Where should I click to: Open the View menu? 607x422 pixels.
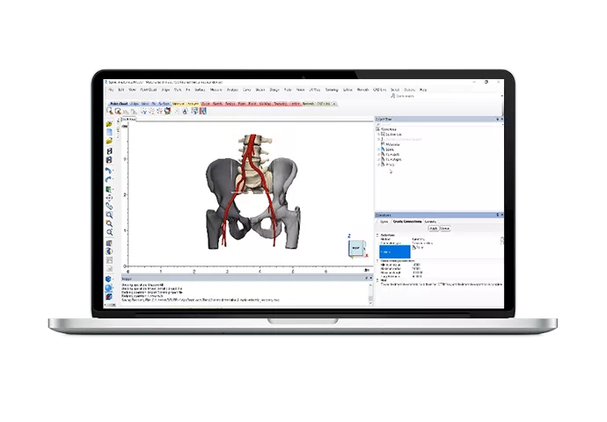click(132, 90)
